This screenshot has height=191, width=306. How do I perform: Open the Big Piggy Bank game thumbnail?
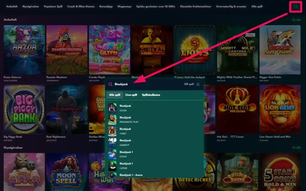click(x=24, y=109)
